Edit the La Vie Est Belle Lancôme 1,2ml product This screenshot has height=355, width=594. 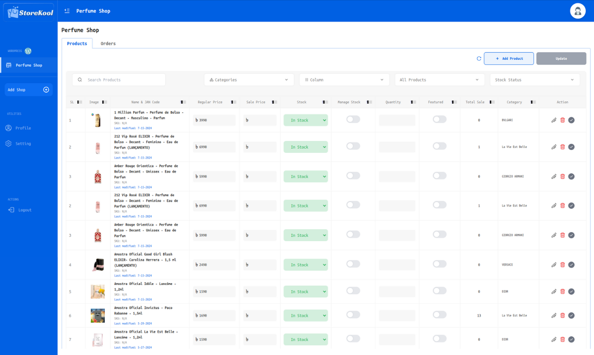coord(554,340)
